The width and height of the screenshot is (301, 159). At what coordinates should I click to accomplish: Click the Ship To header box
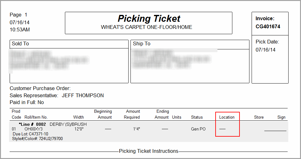pos(190,44)
